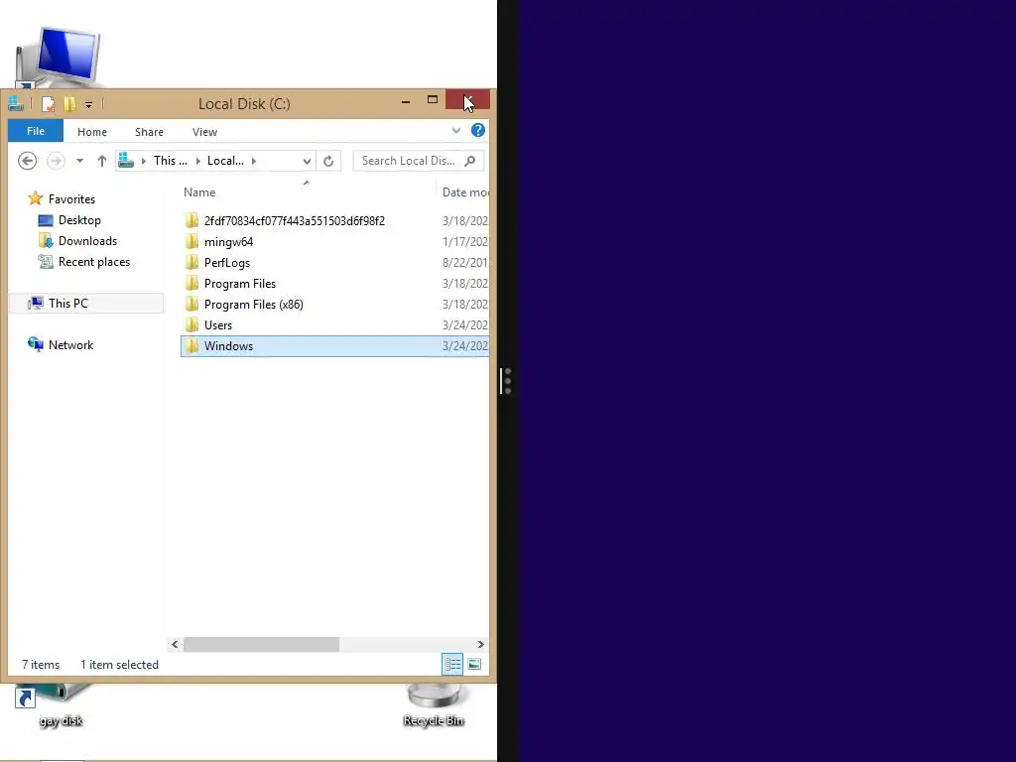
Task: Expand the arrow after 'This ...' breadcrumb
Action: click(197, 161)
